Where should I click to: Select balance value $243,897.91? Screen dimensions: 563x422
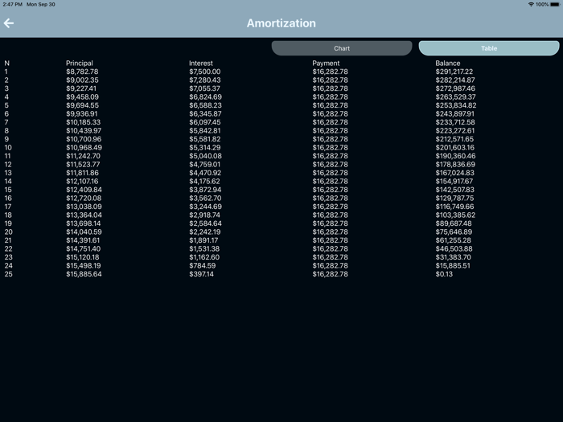click(455, 114)
